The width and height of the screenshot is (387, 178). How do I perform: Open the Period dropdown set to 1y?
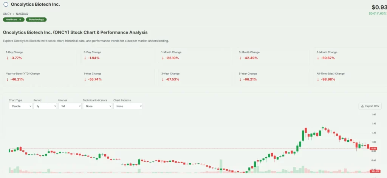[x=45, y=106]
